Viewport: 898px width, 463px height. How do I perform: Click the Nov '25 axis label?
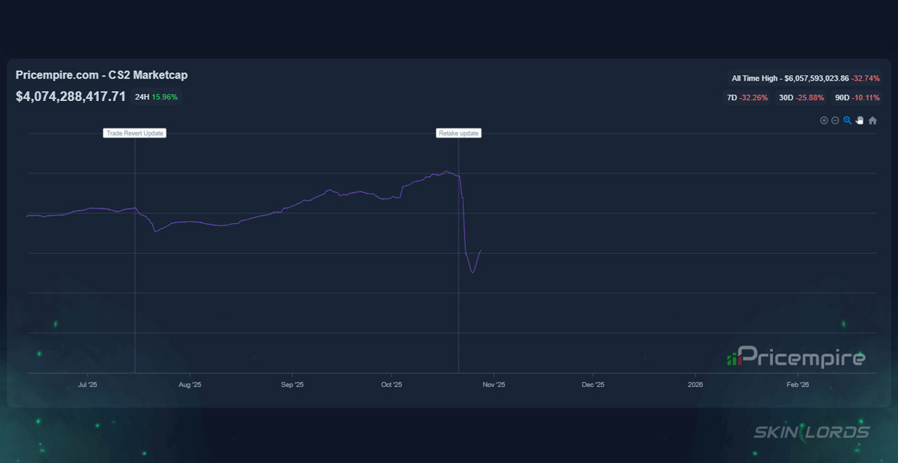click(x=494, y=384)
